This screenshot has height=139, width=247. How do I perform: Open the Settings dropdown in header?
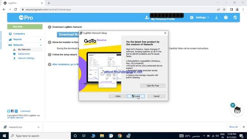(202, 17)
